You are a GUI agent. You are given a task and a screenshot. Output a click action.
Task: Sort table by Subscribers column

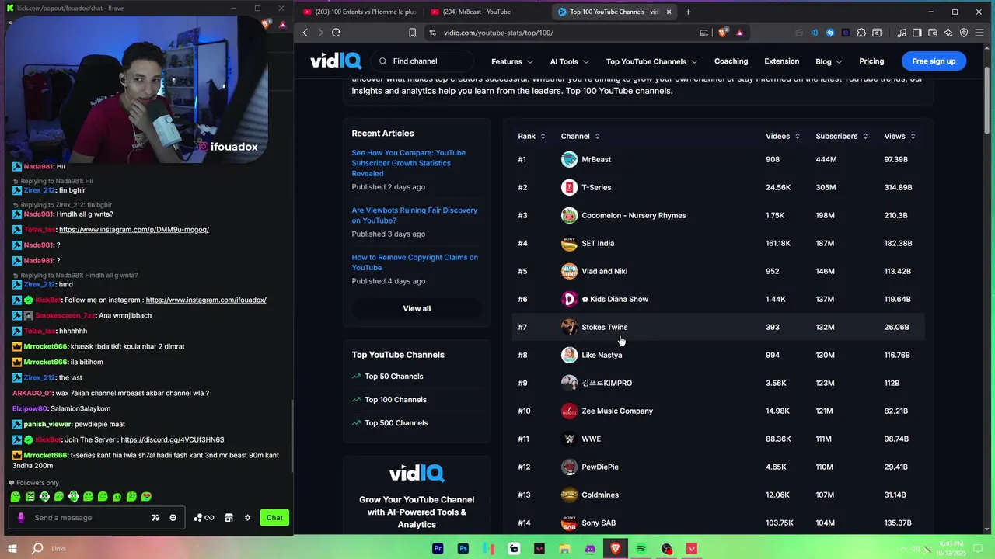point(842,136)
